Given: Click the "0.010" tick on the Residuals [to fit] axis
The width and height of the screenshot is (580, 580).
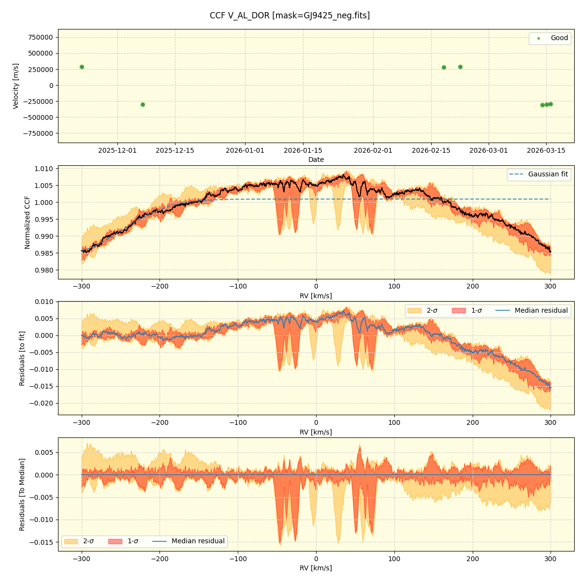Looking at the screenshot, I should click(44, 302).
